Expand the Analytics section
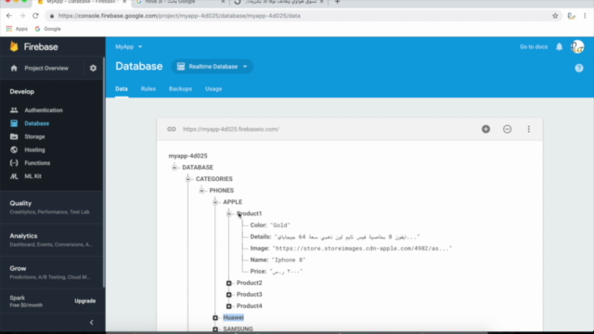The height and width of the screenshot is (334, 594). [x=51, y=239]
